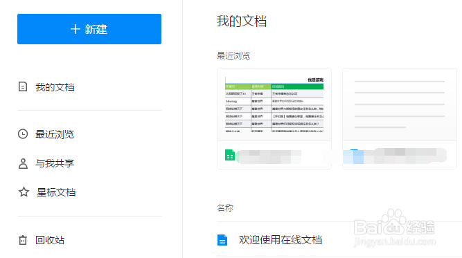Click the 名称 column header
The height and width of the screenshot is (258, 462).
(x=225, y=208)
